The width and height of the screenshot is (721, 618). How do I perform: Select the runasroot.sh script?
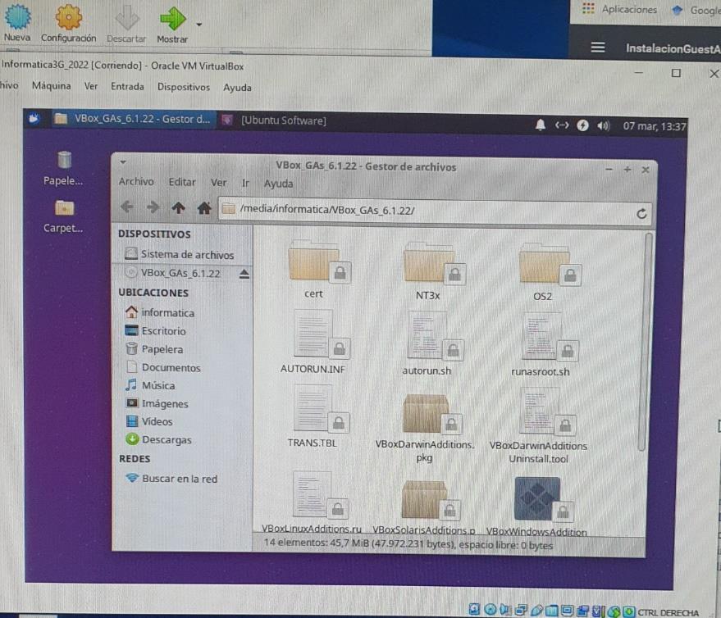click(x=544, y=345)
